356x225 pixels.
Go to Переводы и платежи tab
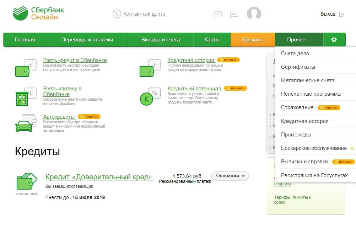point(87,40)
